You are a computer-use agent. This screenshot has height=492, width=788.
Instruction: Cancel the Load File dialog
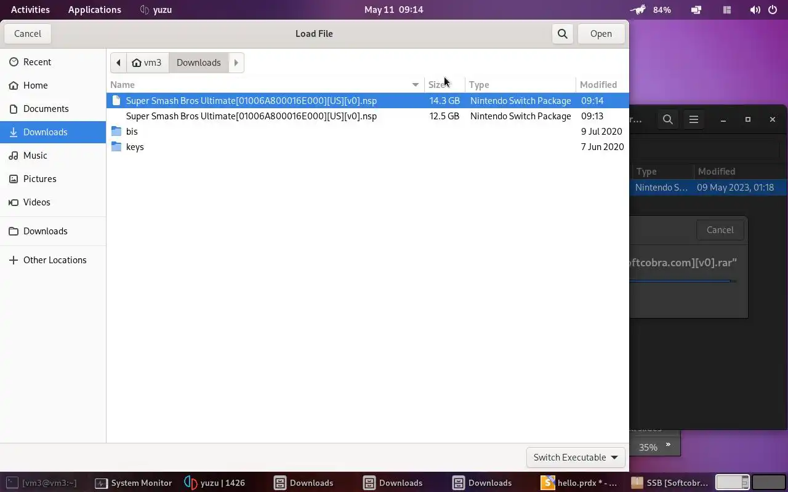(28, 34)
